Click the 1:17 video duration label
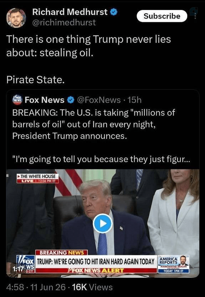Screen dimensions: 205x297 18,269
